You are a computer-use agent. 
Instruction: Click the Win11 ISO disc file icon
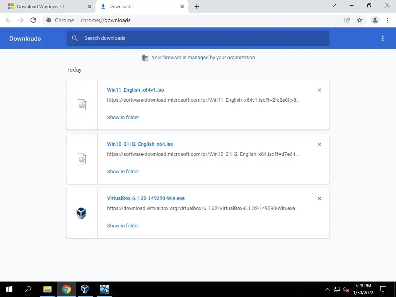tap(82, 105)
